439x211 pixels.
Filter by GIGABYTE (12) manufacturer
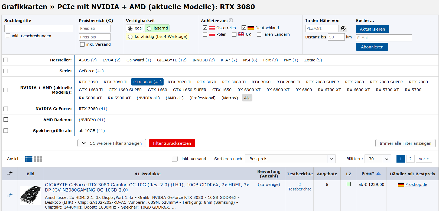pos(172,60)
